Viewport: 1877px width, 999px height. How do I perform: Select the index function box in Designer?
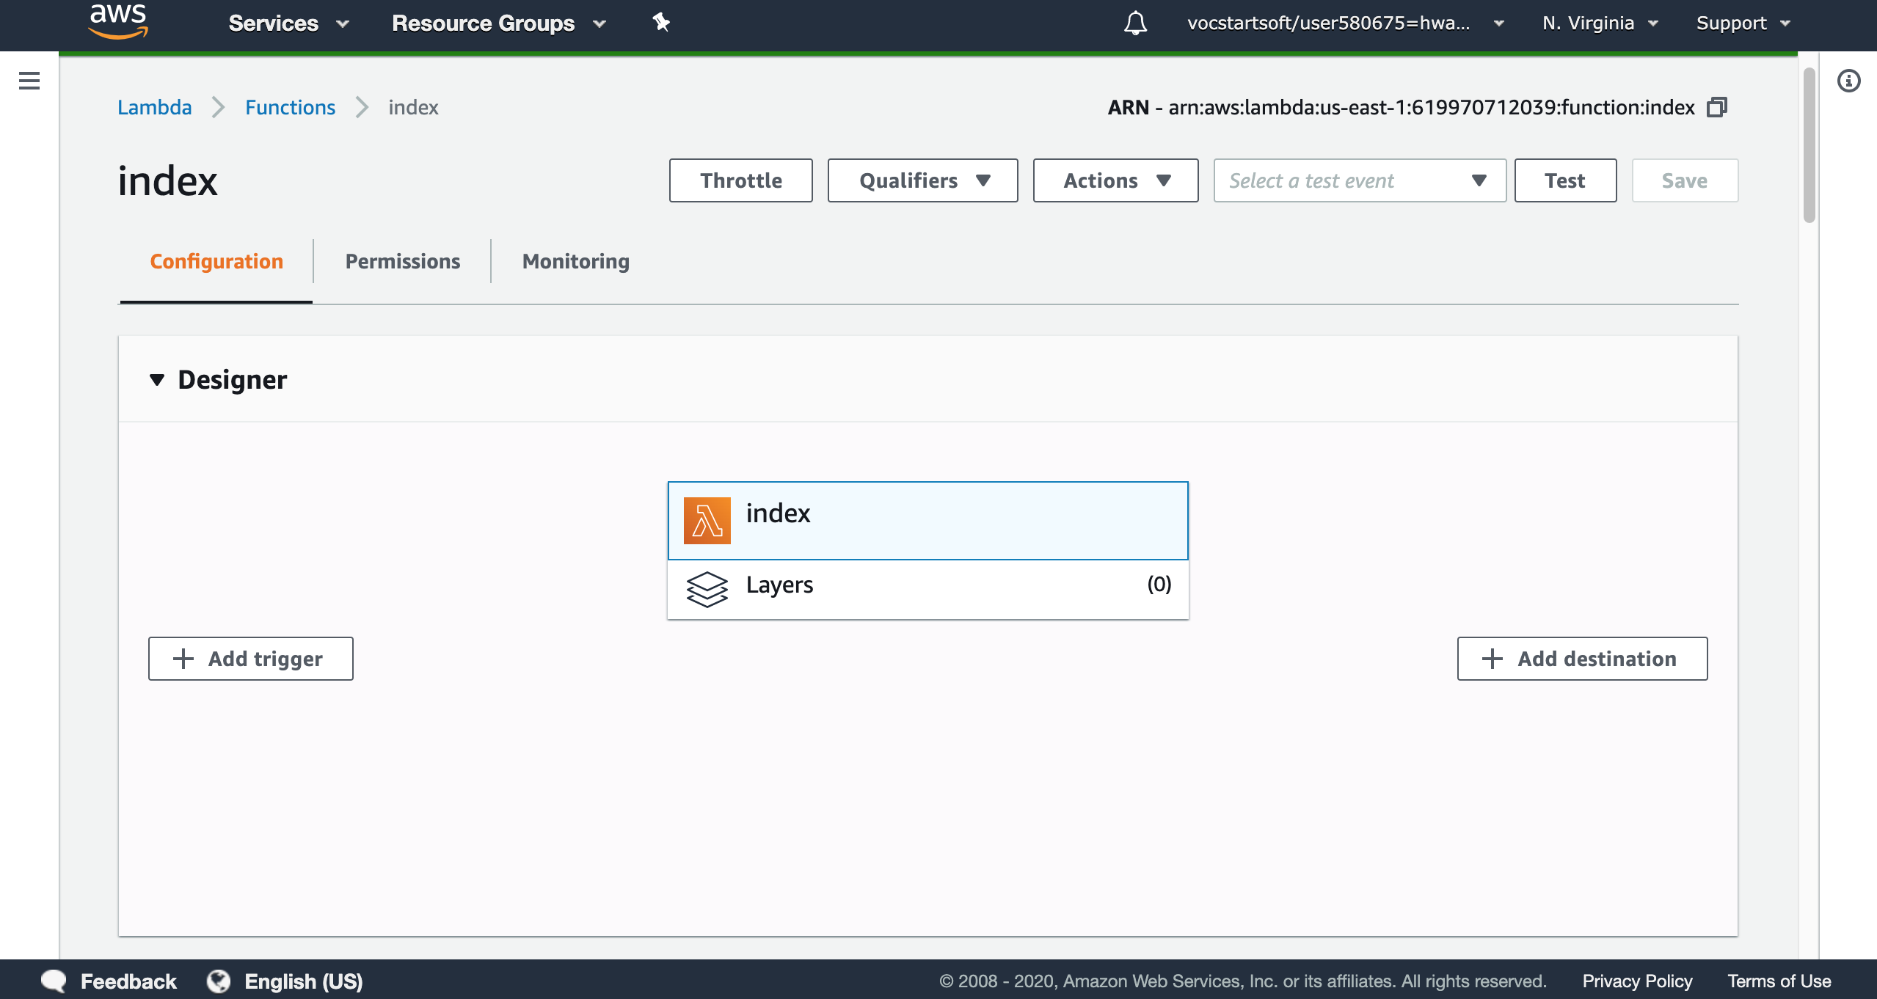[927, 521]
